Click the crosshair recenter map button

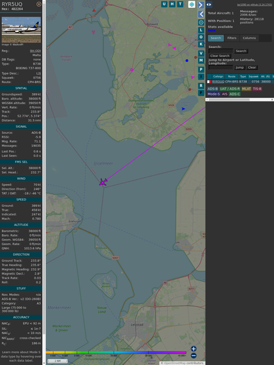pyautogui.click(x=201, y=22)
